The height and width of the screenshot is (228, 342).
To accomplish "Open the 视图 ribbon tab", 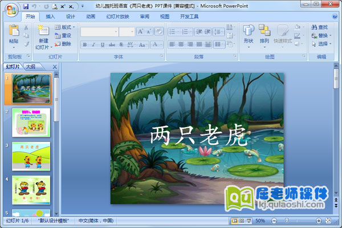I will (x=165, y=17).
